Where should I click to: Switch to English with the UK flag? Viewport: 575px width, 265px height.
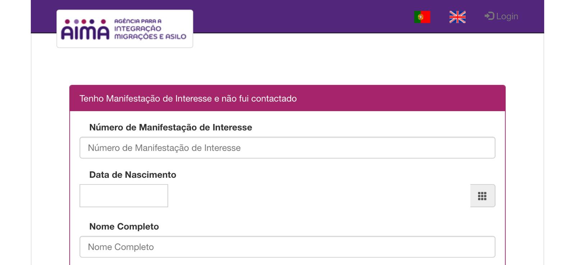[457, 17]
